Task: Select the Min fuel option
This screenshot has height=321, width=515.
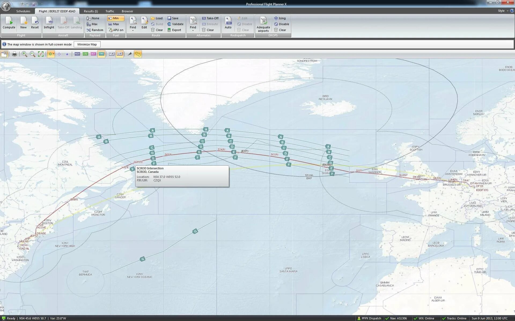Action: pyautogui.click(x=115, y=18)
